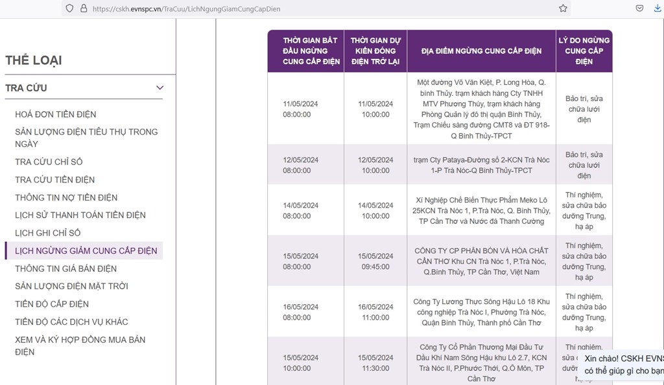Click the THỂ LOẠI heading
Viewport: 664px width, 385px height.
pos(34,60)
